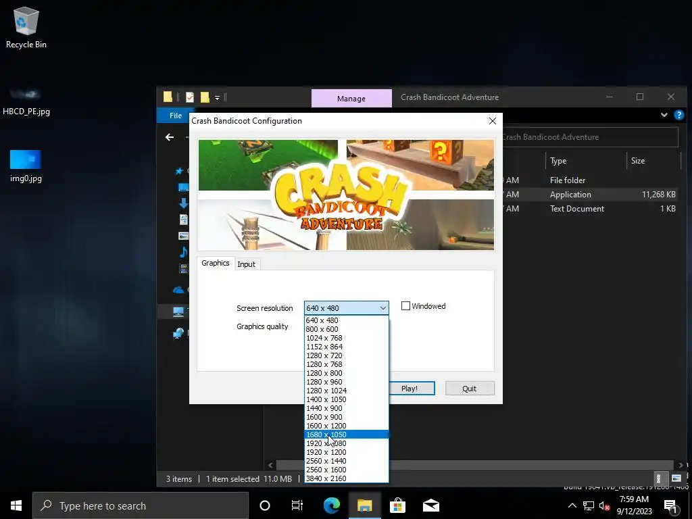The width and height of the screenshot is (692, 519).
Task: Choose 1280 x 960 resolution
Action: click(347, 382)
